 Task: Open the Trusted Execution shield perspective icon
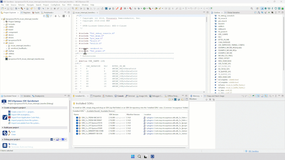(x=276, y=8)
